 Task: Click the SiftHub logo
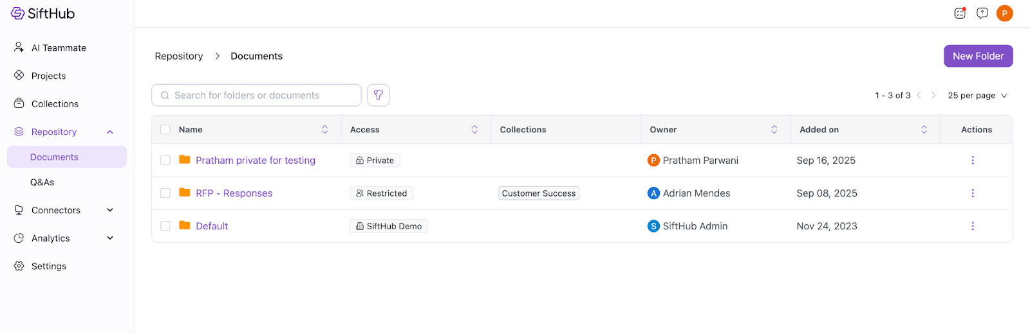pyautogui.click(x=43, y=13)
